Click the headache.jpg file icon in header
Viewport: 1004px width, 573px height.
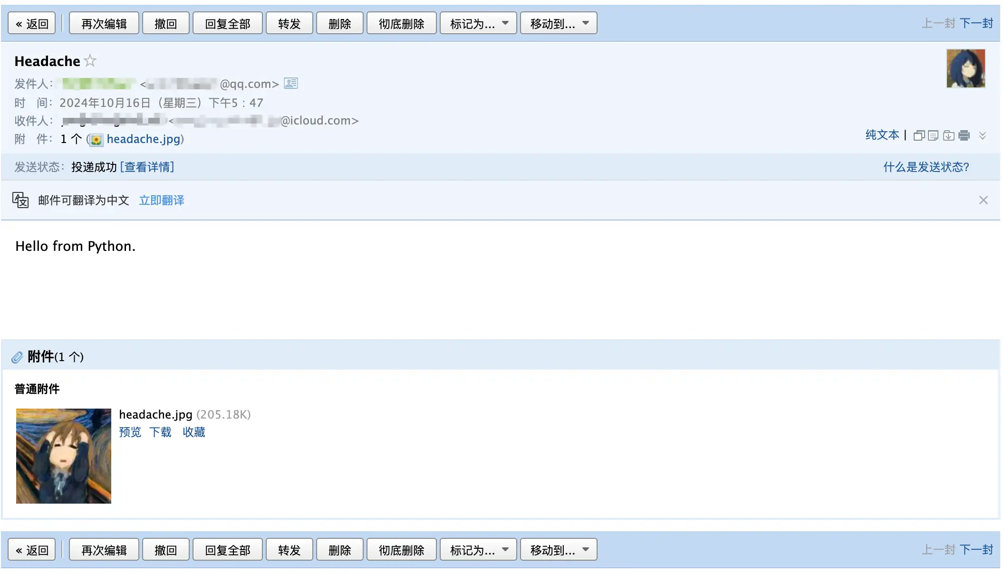tap(97, 140)
